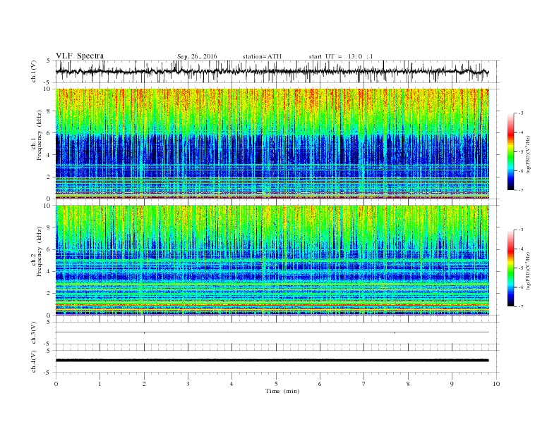Click the "-7" tick on ch.1 colorbar
The width and height of the screenshot is (559, 431).
click(521, 190)
